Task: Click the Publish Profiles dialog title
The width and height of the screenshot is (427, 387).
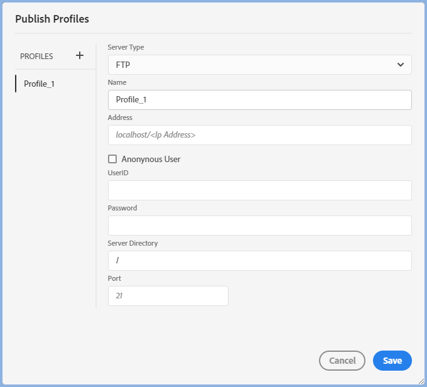Action: 52,19
